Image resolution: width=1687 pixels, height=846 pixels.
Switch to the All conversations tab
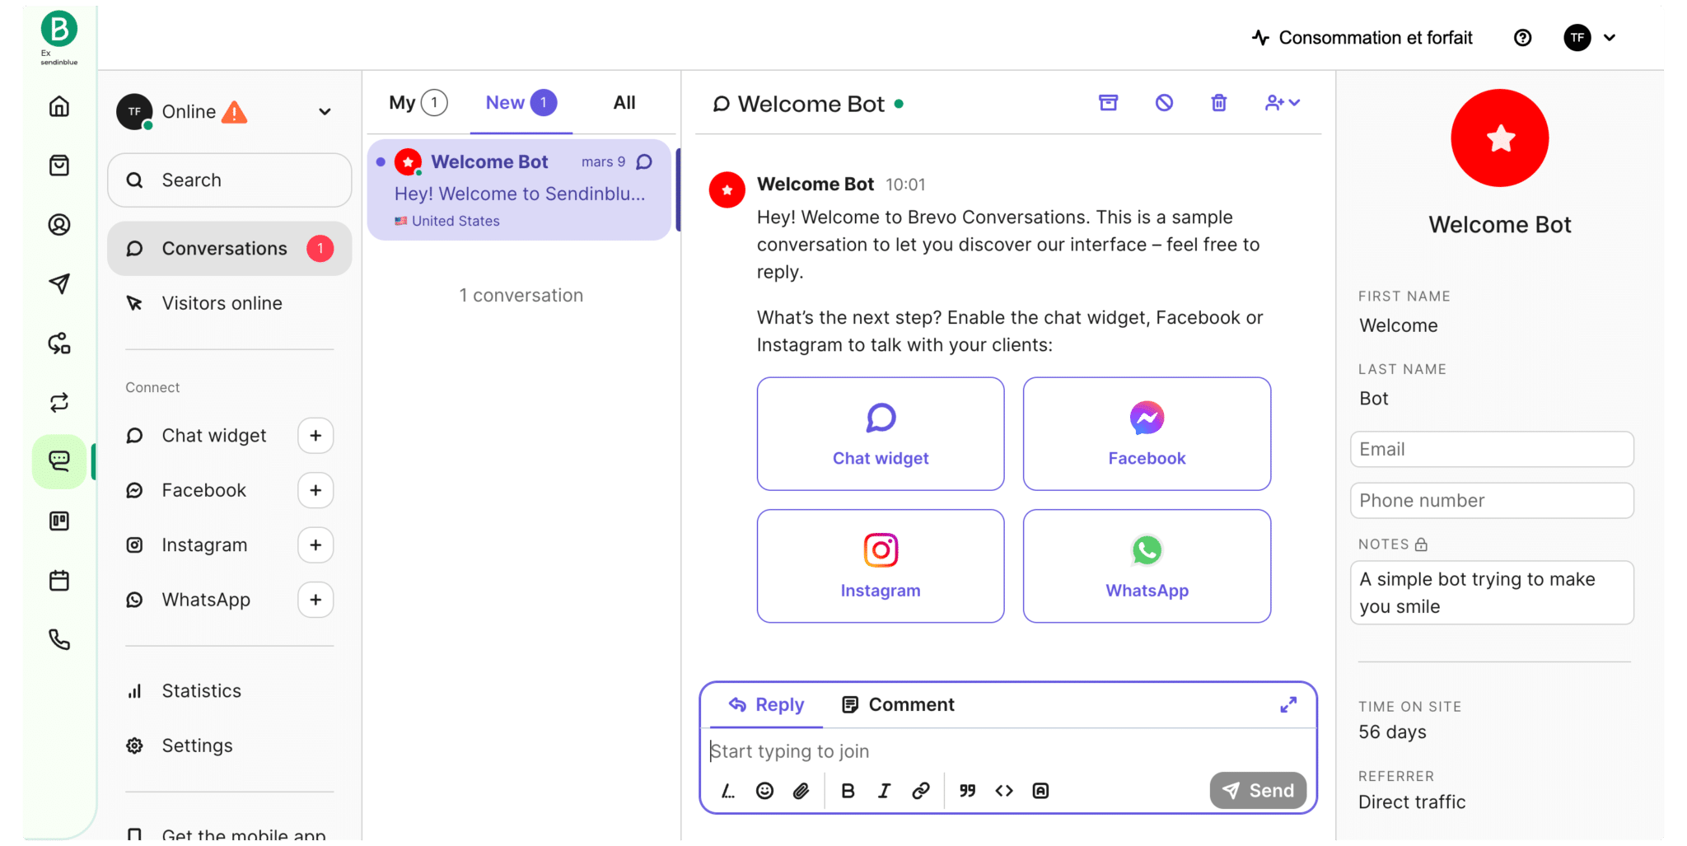(x=624, y=103)
